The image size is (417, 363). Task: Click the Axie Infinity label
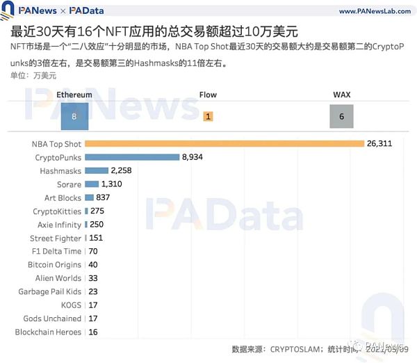(59, 225)
